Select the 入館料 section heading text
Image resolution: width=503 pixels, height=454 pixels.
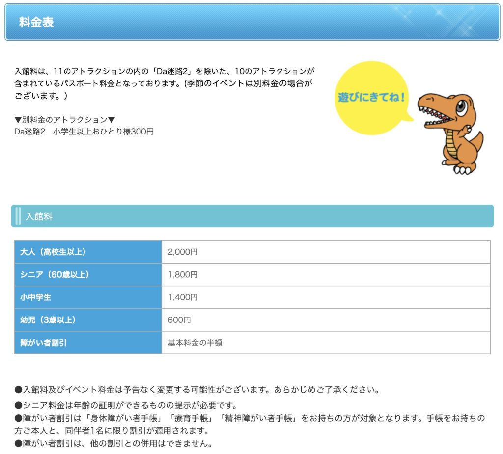[39, 216]
